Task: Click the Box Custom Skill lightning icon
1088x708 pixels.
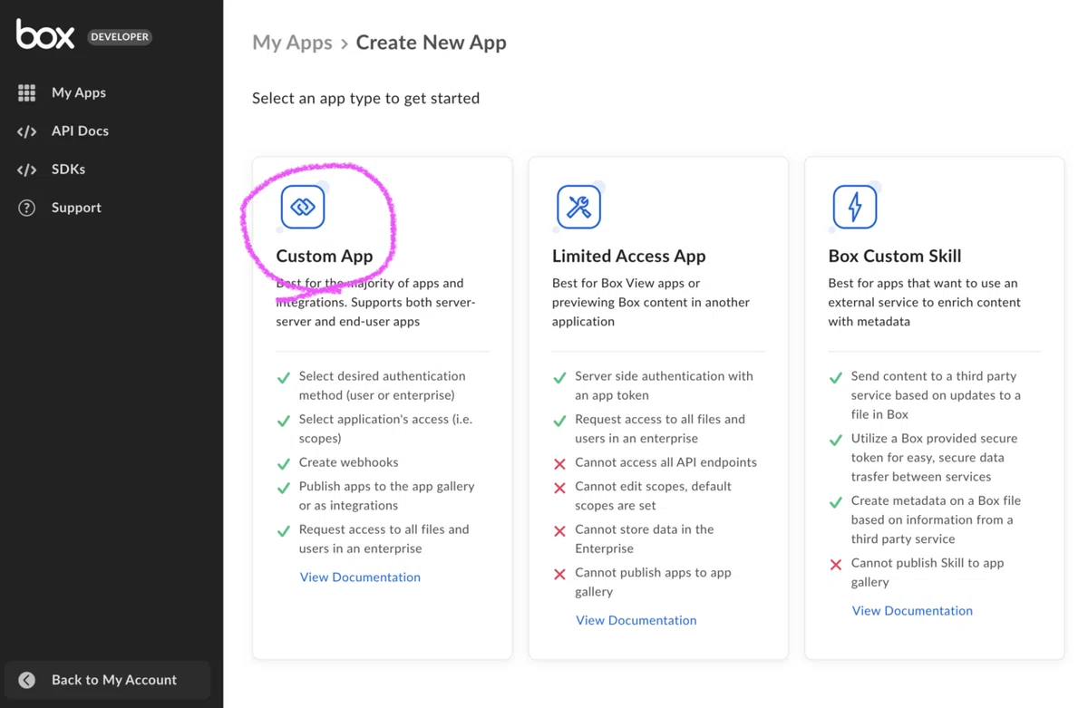Action: pos(855,207)
